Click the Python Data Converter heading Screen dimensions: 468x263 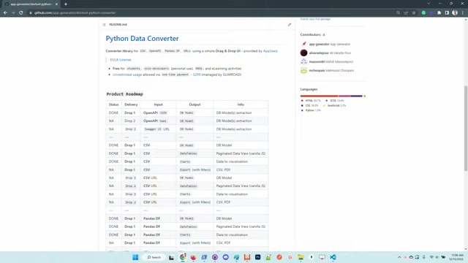[142, 39]
